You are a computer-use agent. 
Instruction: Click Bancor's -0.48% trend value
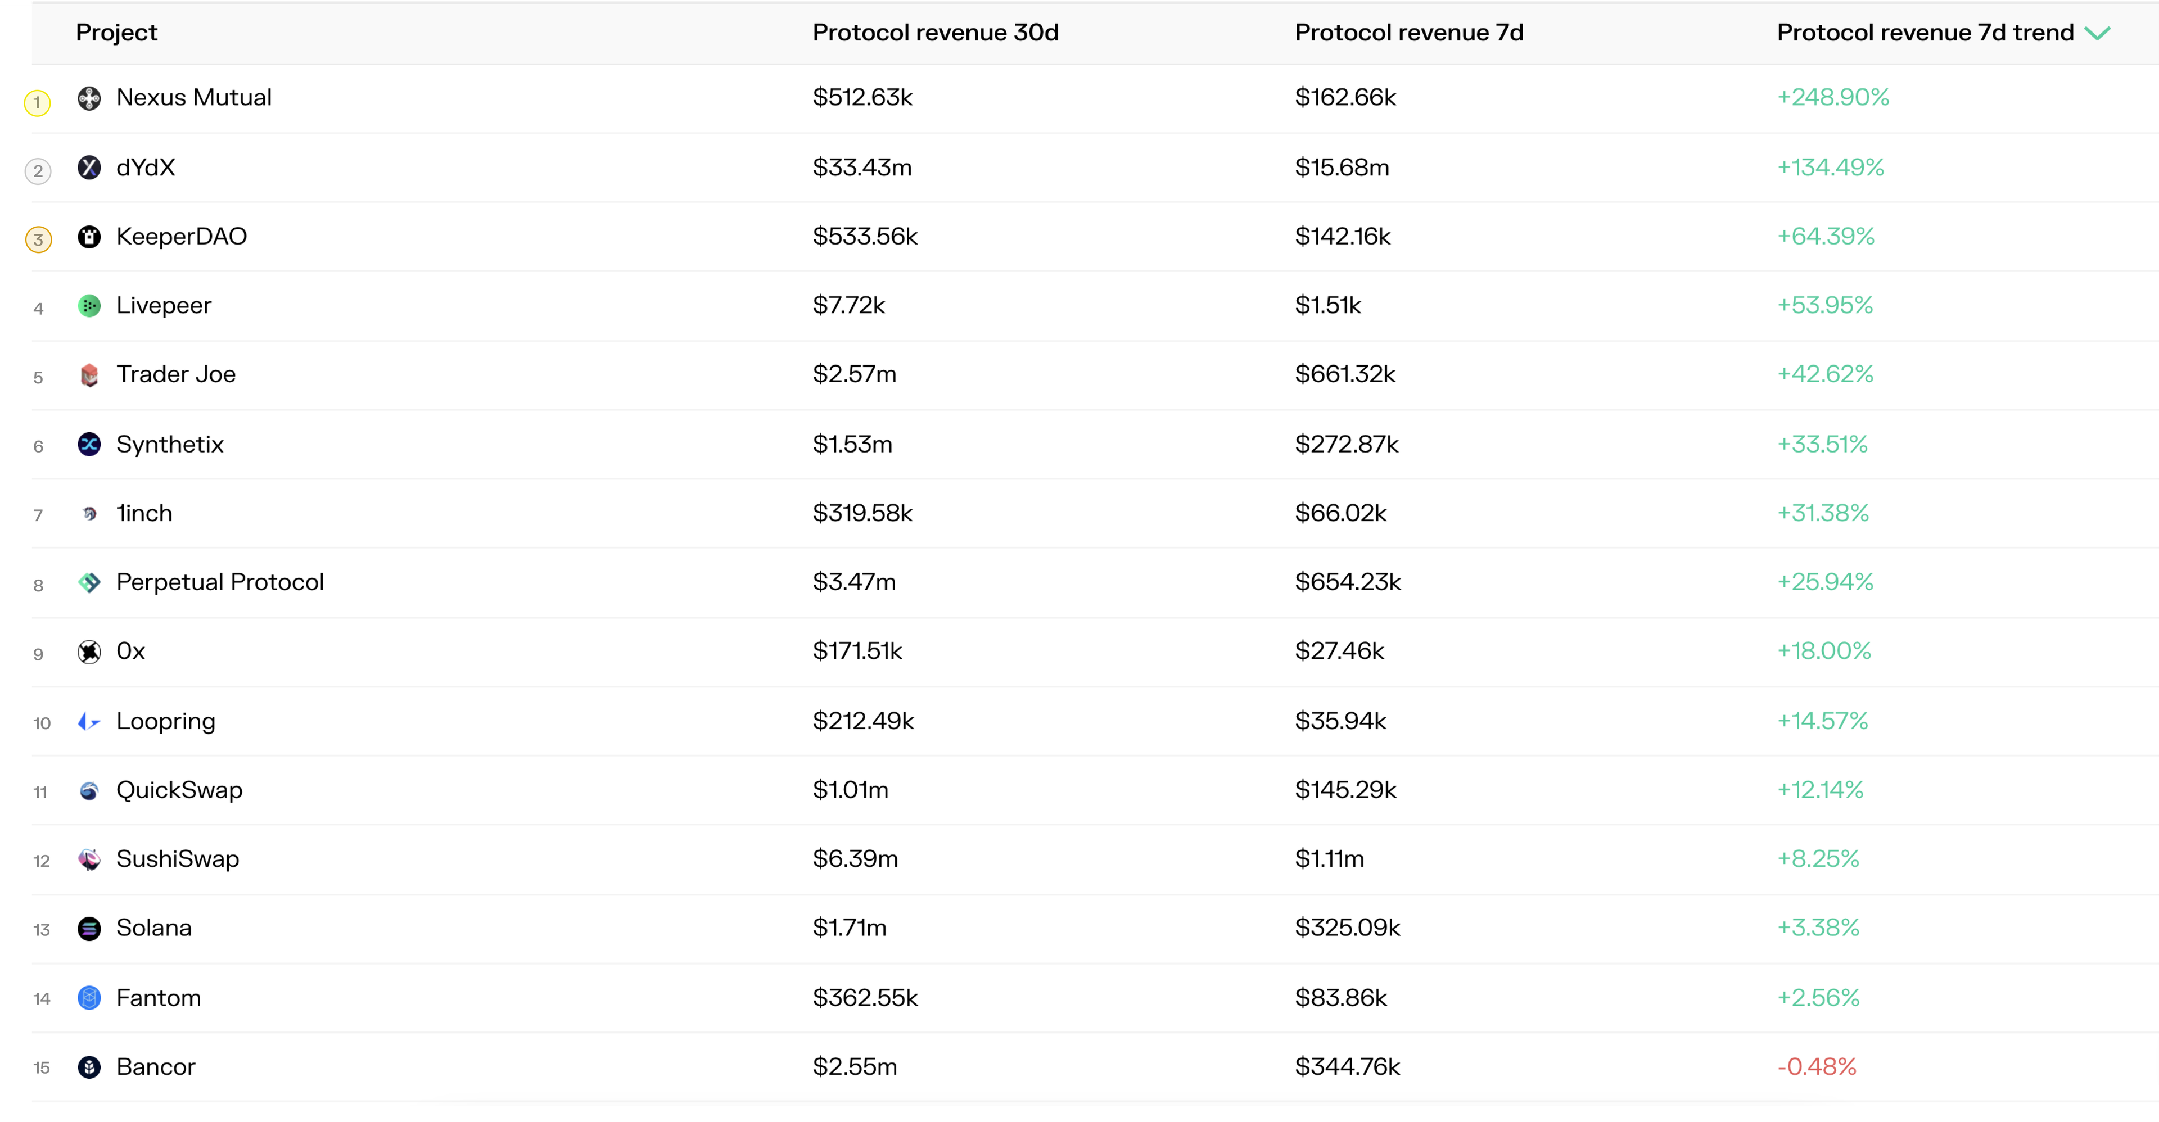[x=1816, y=1067]
